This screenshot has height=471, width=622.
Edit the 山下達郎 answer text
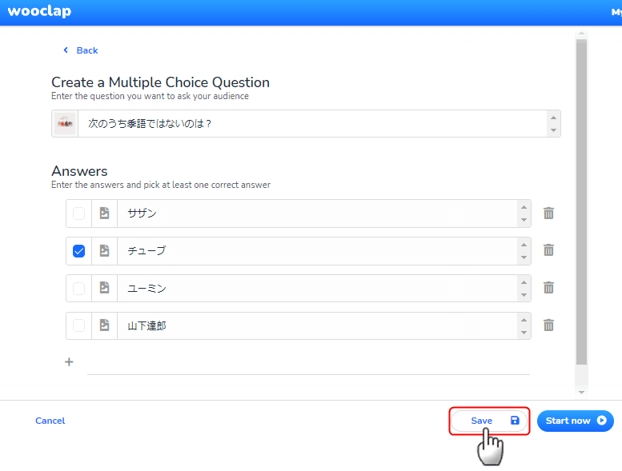click(x=317, y=325)
